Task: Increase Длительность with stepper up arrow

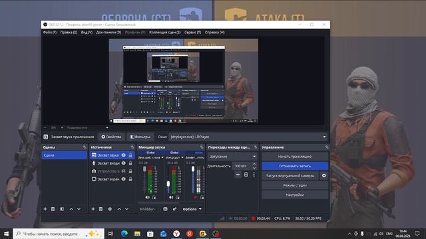Action: coord(254,164)
